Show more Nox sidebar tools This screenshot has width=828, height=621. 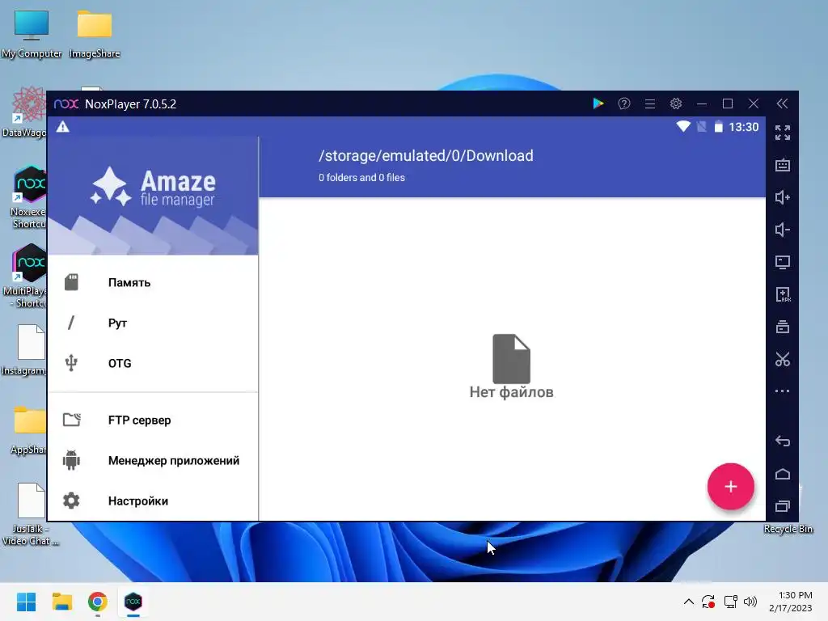click(782, 391)
